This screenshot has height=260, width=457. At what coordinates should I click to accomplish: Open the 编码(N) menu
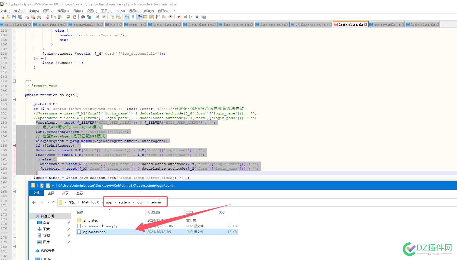coord(63,11)
